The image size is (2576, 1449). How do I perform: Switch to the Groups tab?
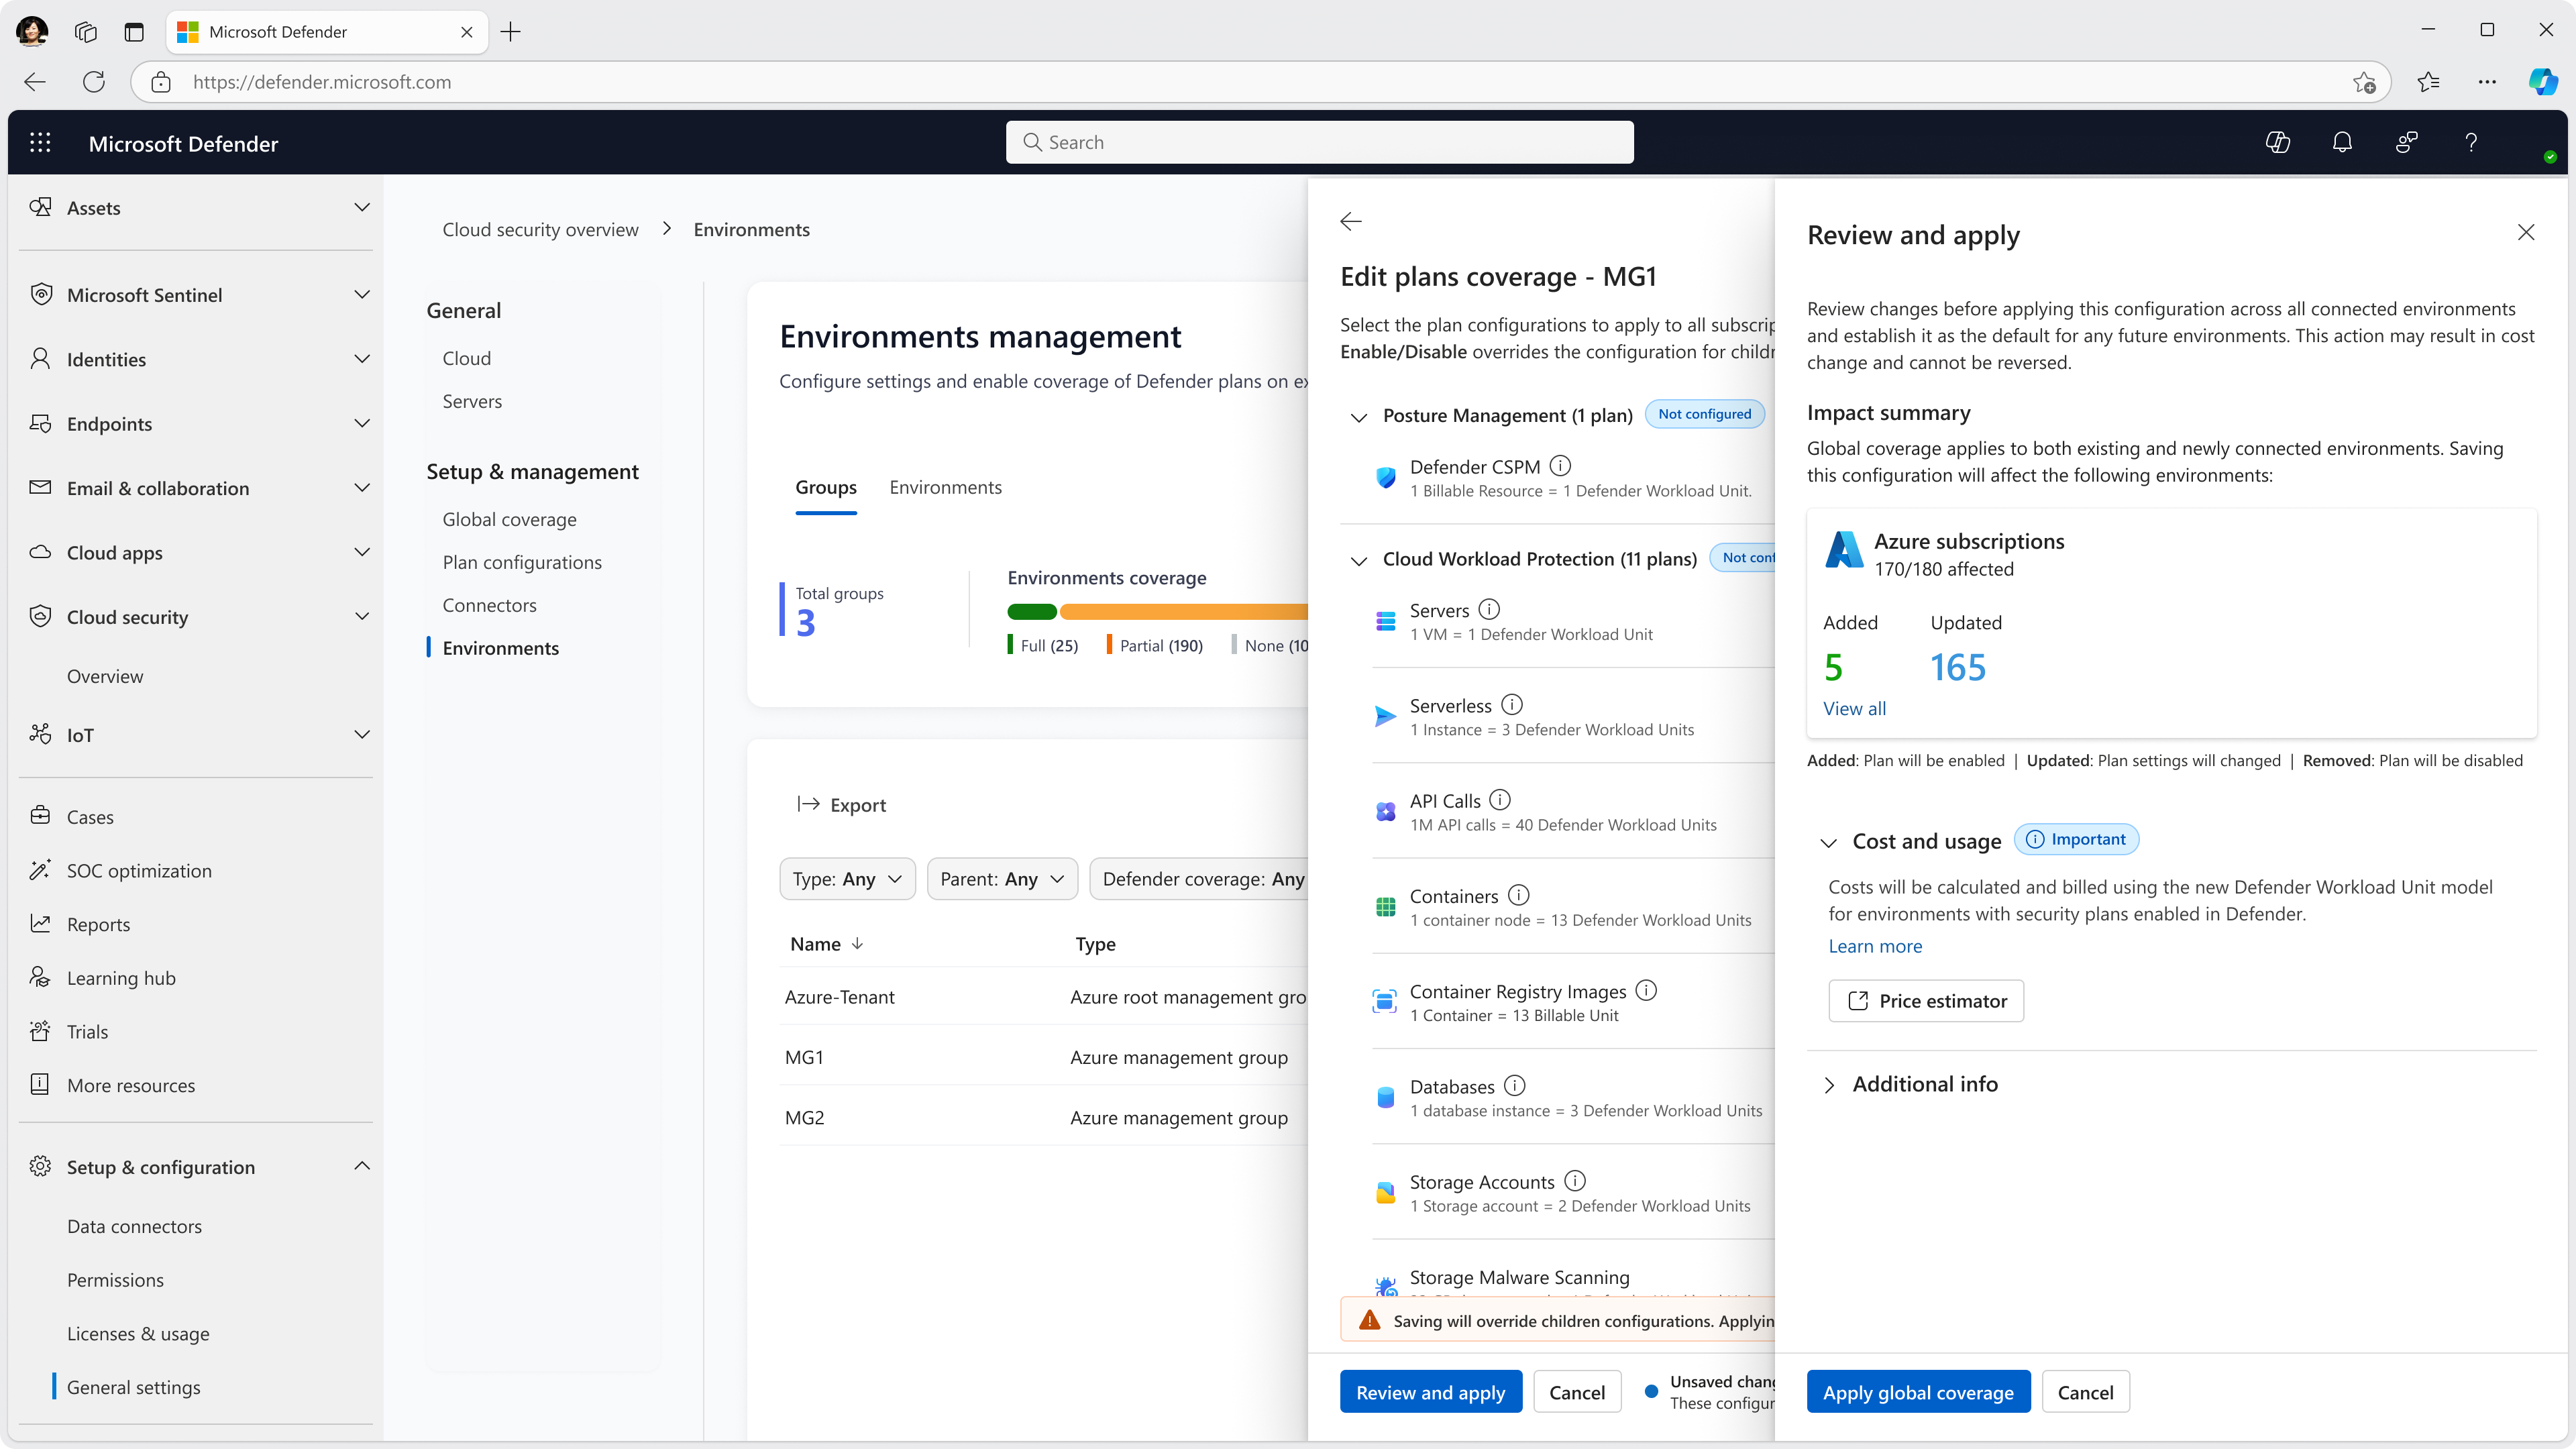point(826,487)
